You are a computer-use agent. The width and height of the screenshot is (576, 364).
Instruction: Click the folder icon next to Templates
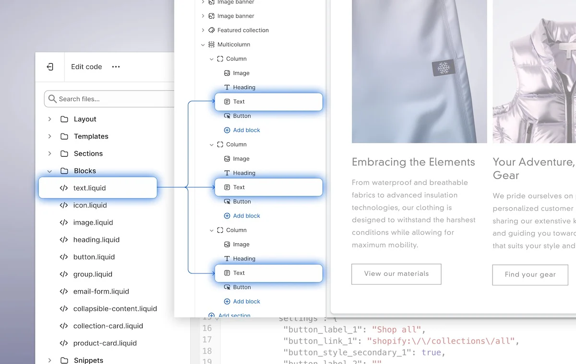coord(64,136)
